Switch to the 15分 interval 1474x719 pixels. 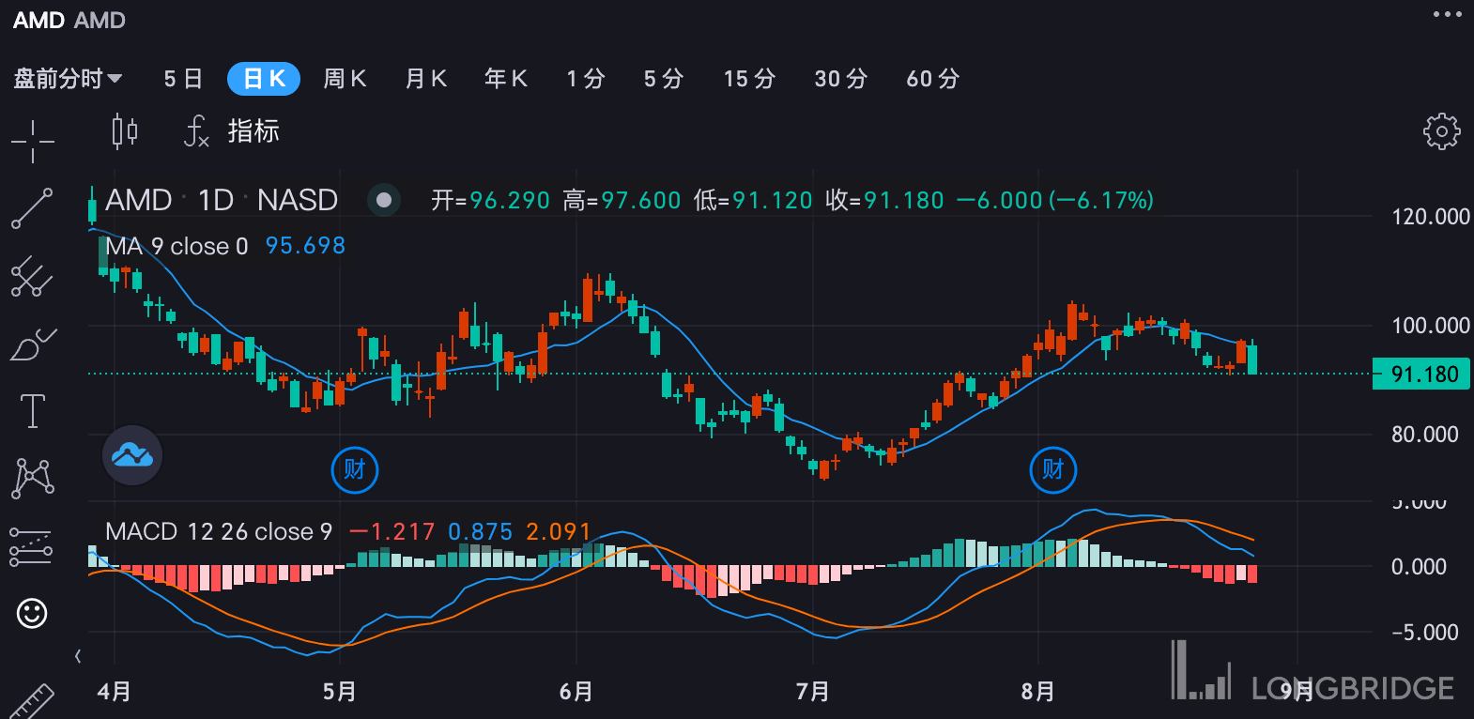point(749,79)
